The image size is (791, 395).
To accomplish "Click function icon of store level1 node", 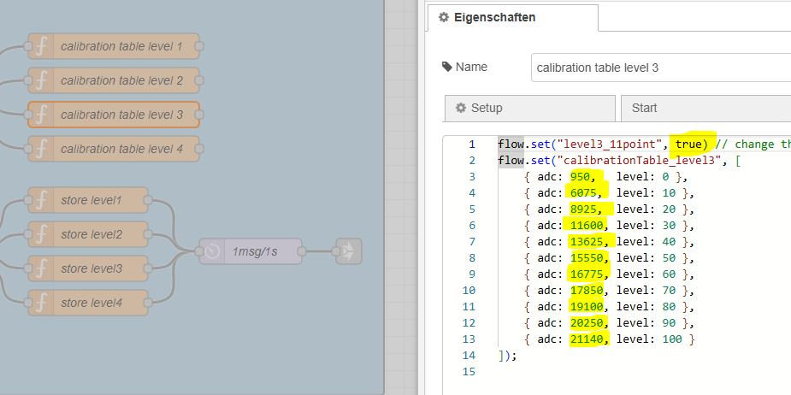I will click(41, 200).
